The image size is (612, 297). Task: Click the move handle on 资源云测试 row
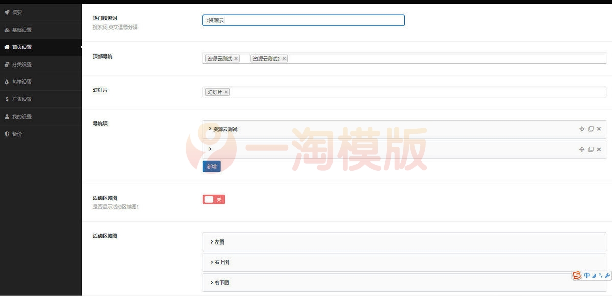click(582, 129)
